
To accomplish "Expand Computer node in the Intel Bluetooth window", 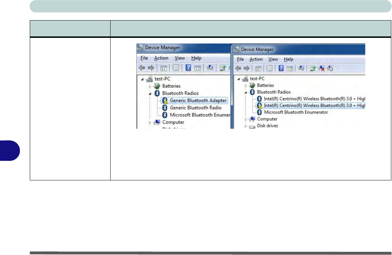I will [245, 120].
